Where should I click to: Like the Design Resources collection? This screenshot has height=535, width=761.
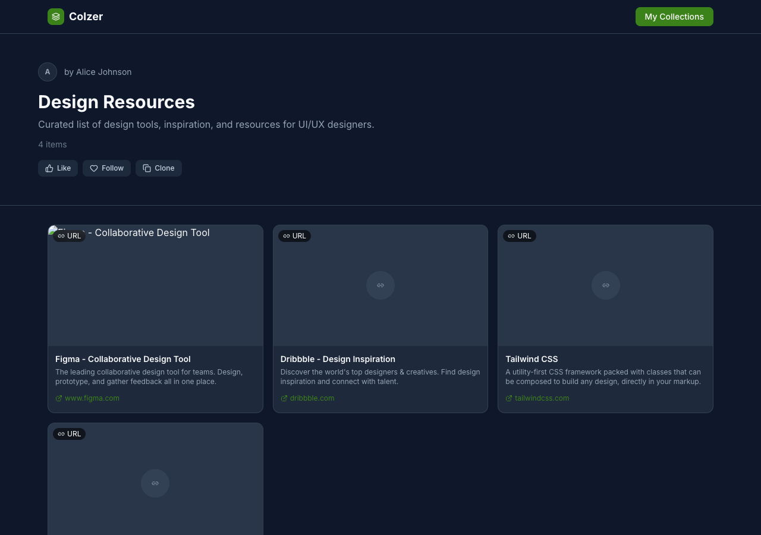pyautogui.click(x=58, y=168)
